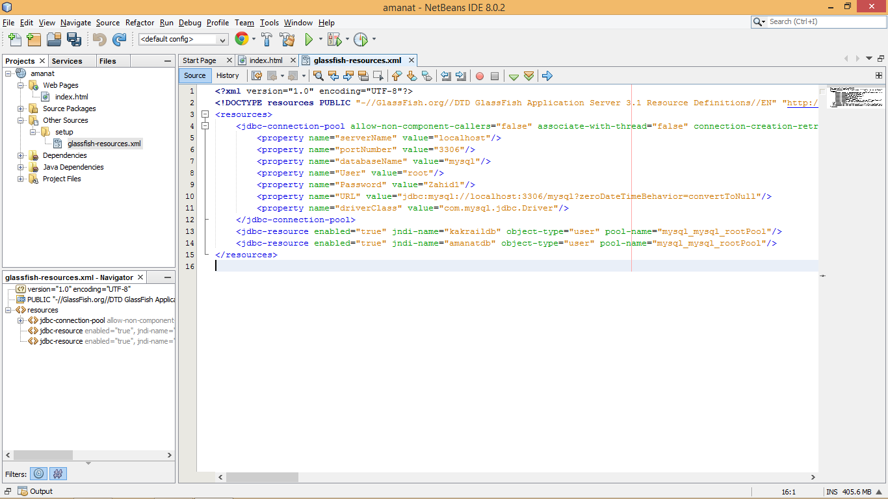Toggle highlight search in editor toolbar

tap(363, 76)
